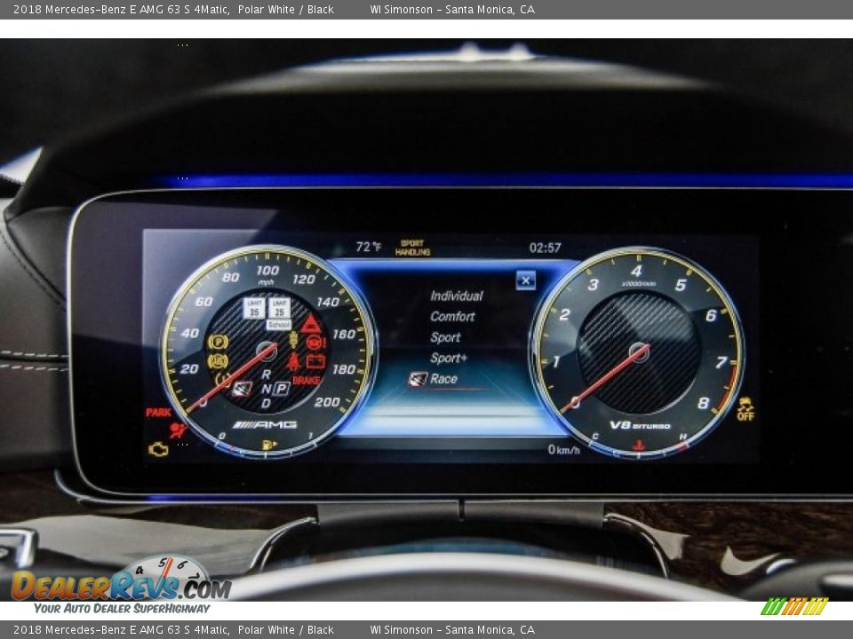Tap the yellow parking brake P icon

pos(217,342)
